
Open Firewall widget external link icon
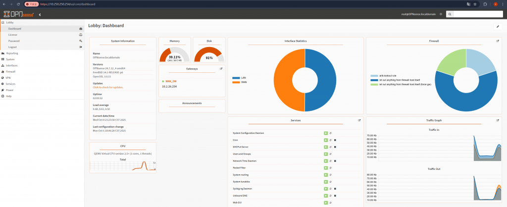(x=498, y=41)
